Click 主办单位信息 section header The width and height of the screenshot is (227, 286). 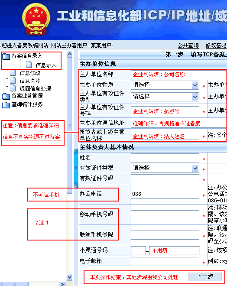point(98,64)
